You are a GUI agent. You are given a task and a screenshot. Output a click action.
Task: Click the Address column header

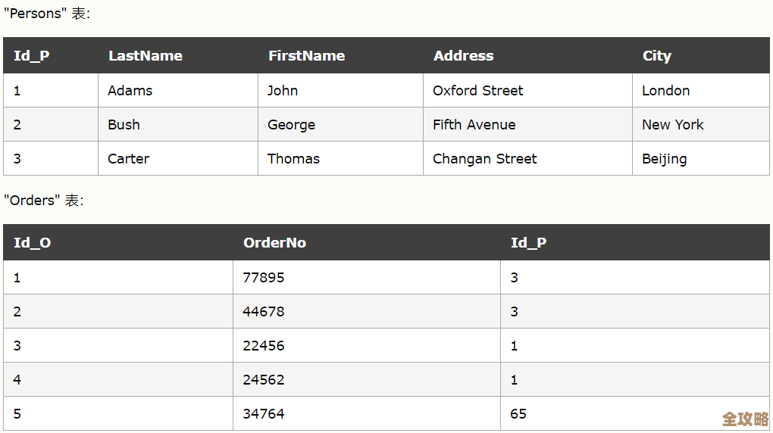(463, 56)
